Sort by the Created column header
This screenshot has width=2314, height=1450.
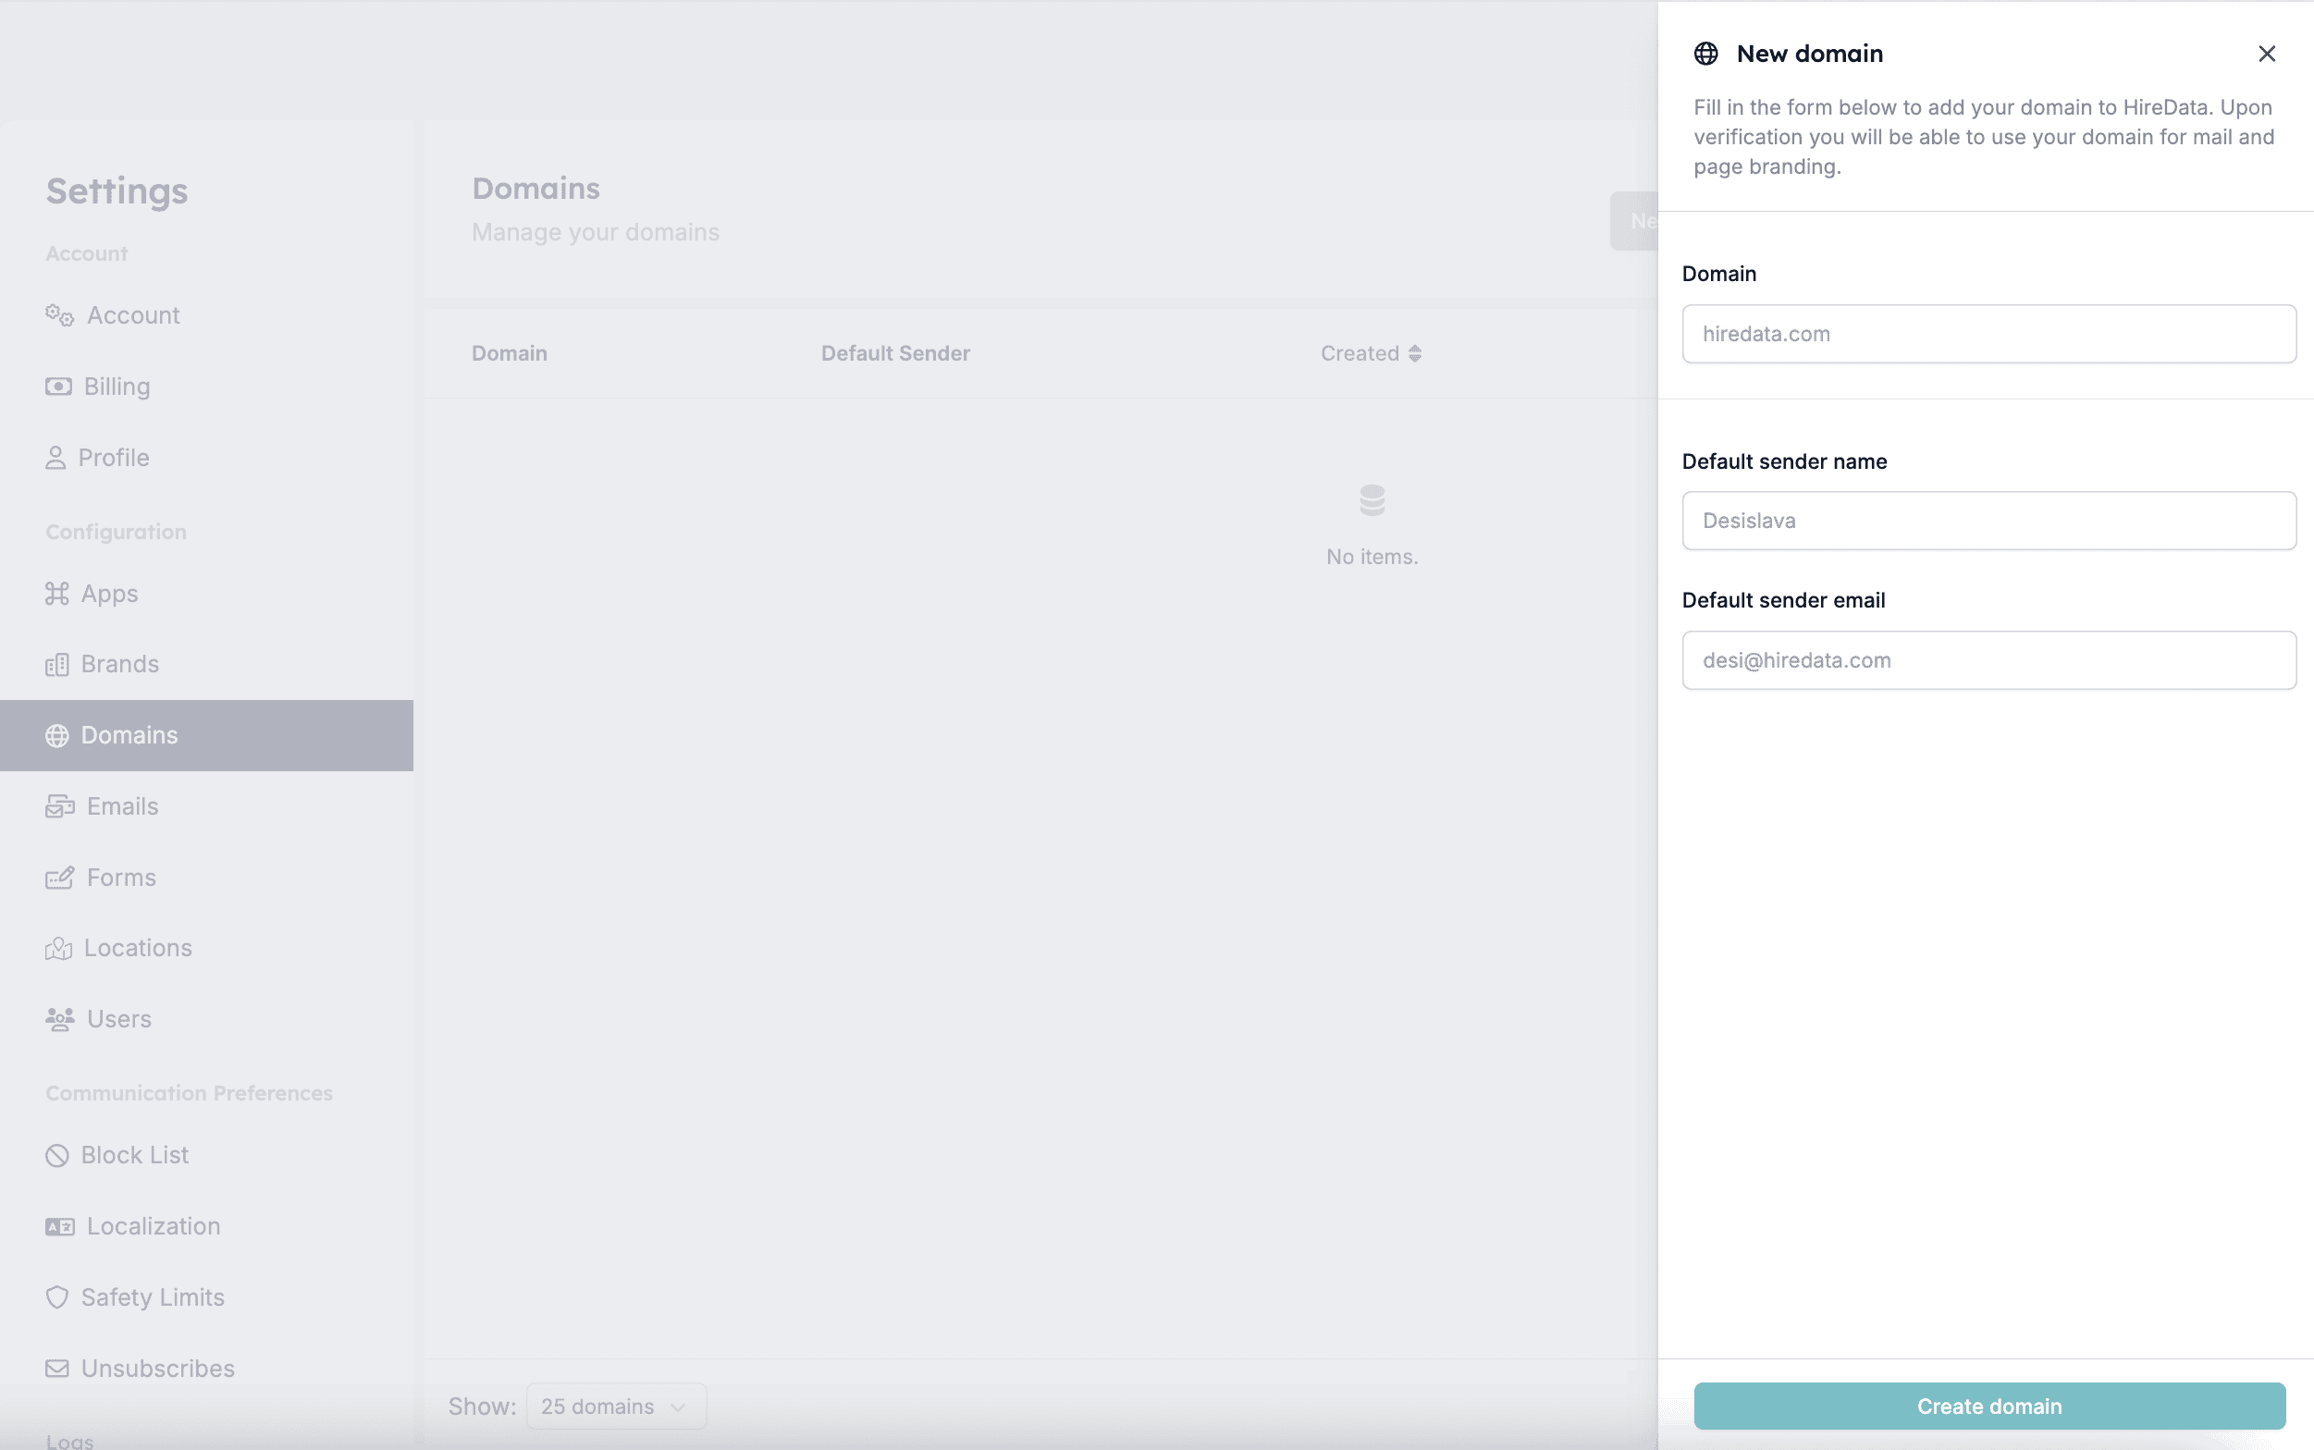coord(1371,354)
